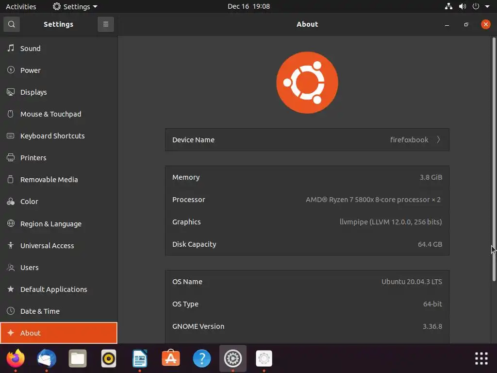Screen dimensions: 497x373
Task: Open Ubuntu Software from the dock
Action: pyautogui.click(x=170, y=358)
